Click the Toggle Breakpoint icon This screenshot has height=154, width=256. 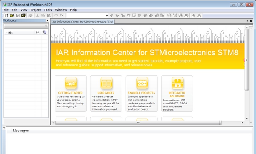pos(186,15)
